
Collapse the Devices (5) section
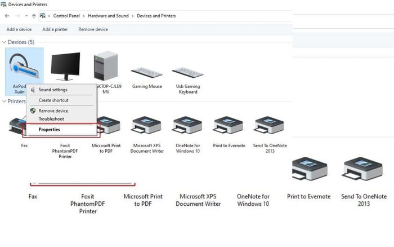(x=4, y=42)
